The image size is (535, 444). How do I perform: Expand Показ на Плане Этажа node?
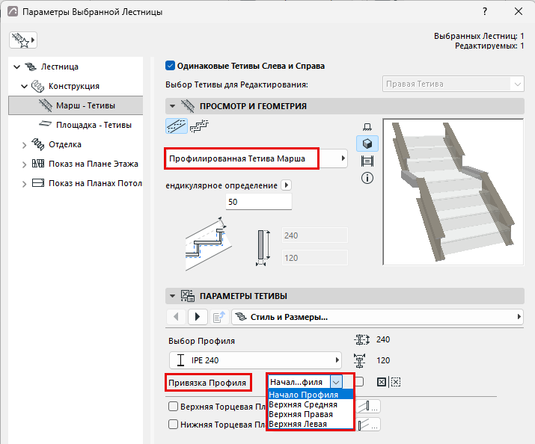24,164
